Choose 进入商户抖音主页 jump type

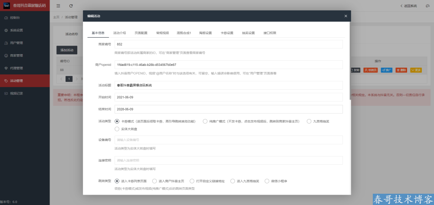coord(155,181)
